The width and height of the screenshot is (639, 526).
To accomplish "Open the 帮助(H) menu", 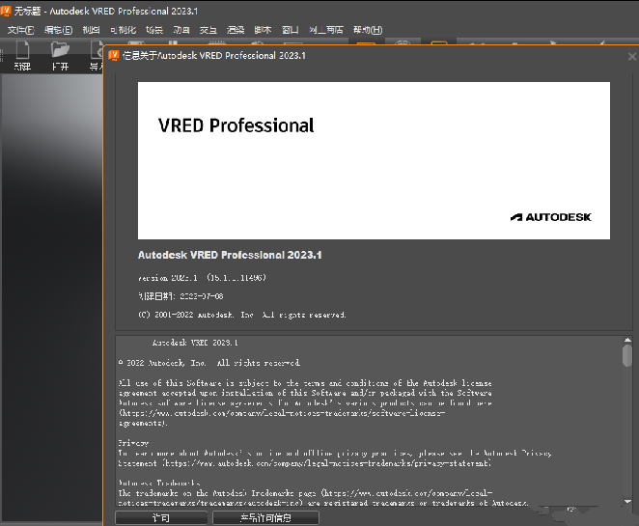I will click(x=368, y=30).
